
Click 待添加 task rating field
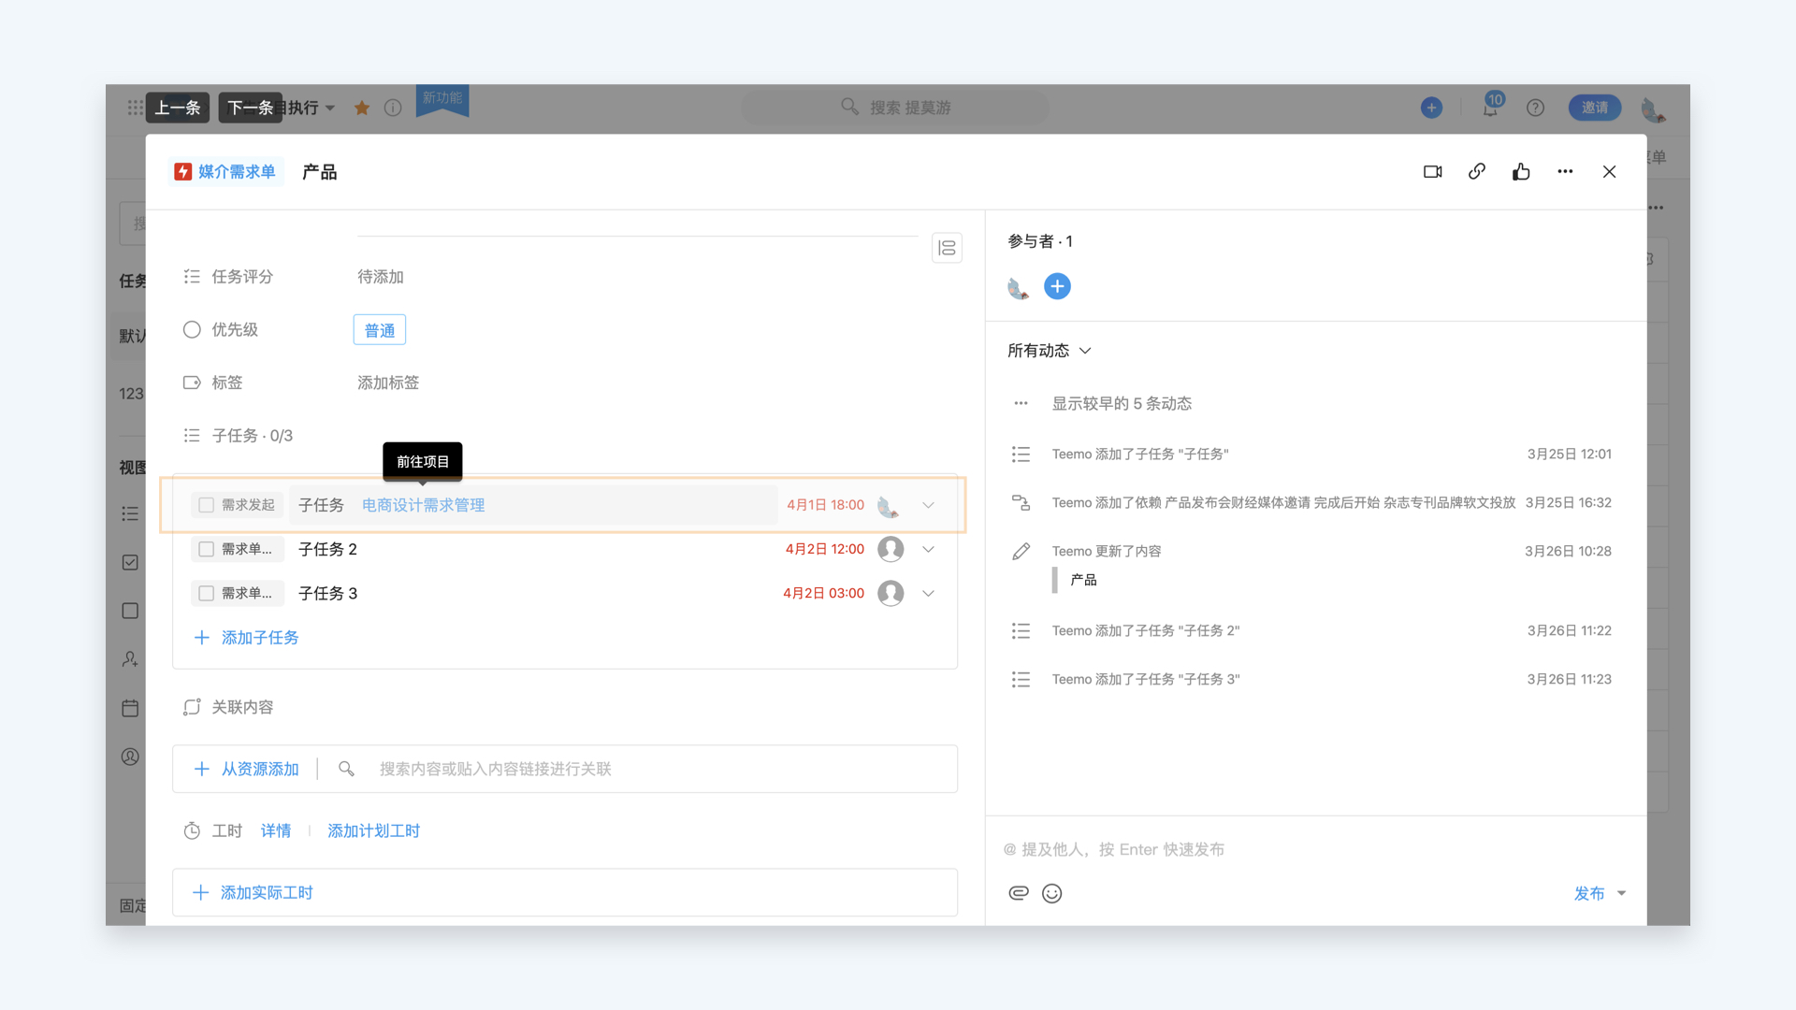pos(381,277)
